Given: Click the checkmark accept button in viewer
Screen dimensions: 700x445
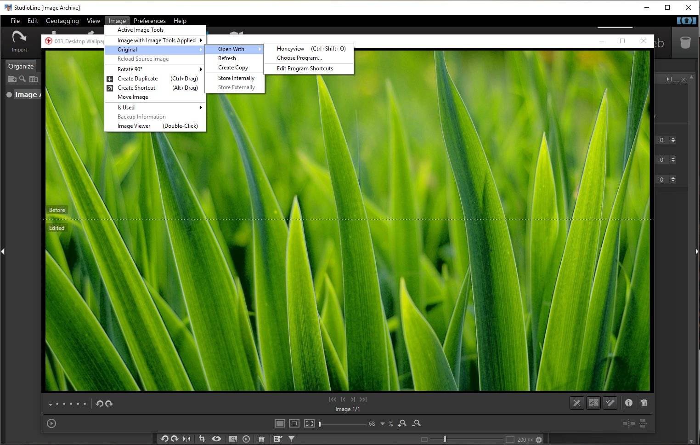Looking at the screenshot, I should [610, 403].
